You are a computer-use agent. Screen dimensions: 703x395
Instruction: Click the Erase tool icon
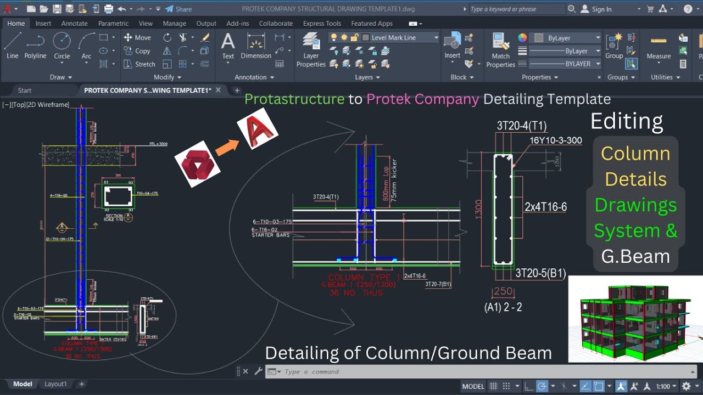pos(205,37)
